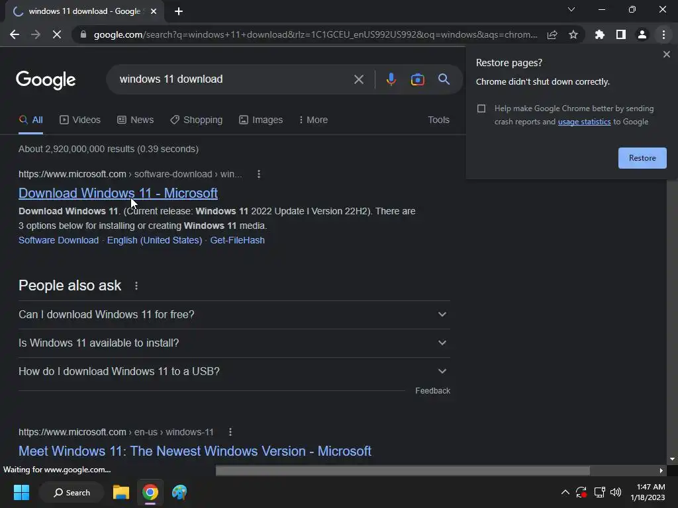Bookmark this page with the star icon

[x=573, y=34]
